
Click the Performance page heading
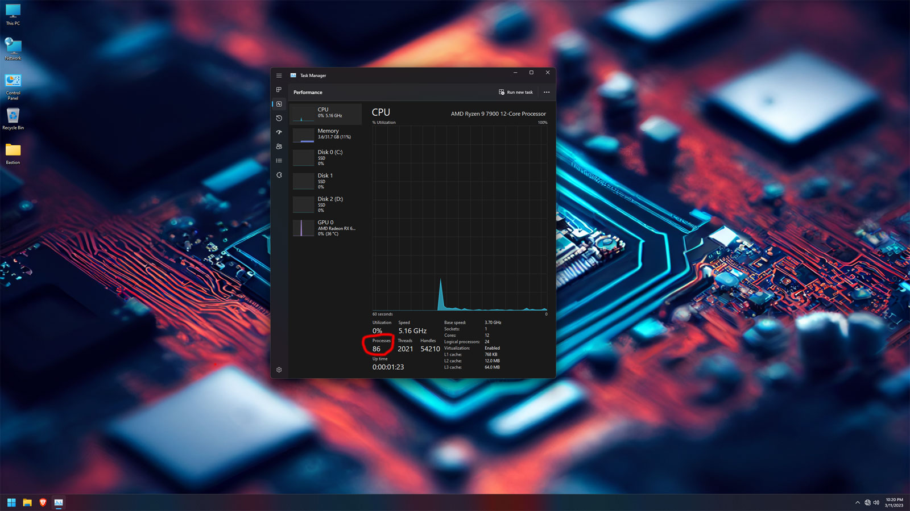coord(307,92)
